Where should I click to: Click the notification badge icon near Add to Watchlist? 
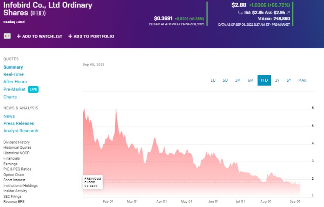(x=7, y=36)
